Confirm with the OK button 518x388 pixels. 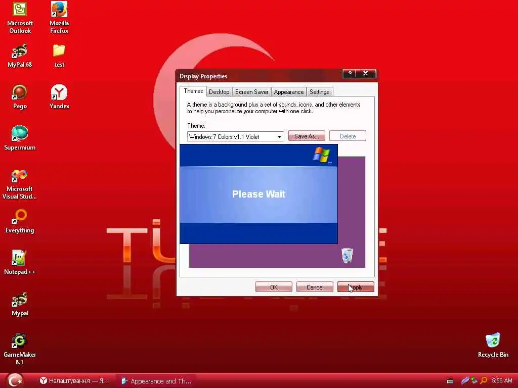[274, 287]
